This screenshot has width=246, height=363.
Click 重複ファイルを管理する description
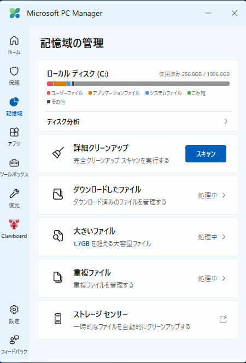click(103, 285)
